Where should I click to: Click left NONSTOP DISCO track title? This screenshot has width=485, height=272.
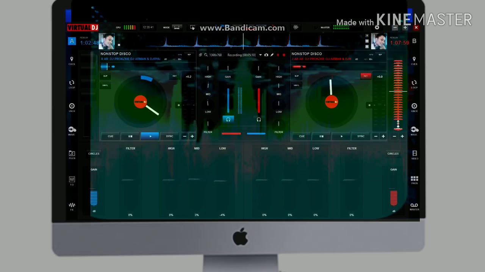[116, 54]
